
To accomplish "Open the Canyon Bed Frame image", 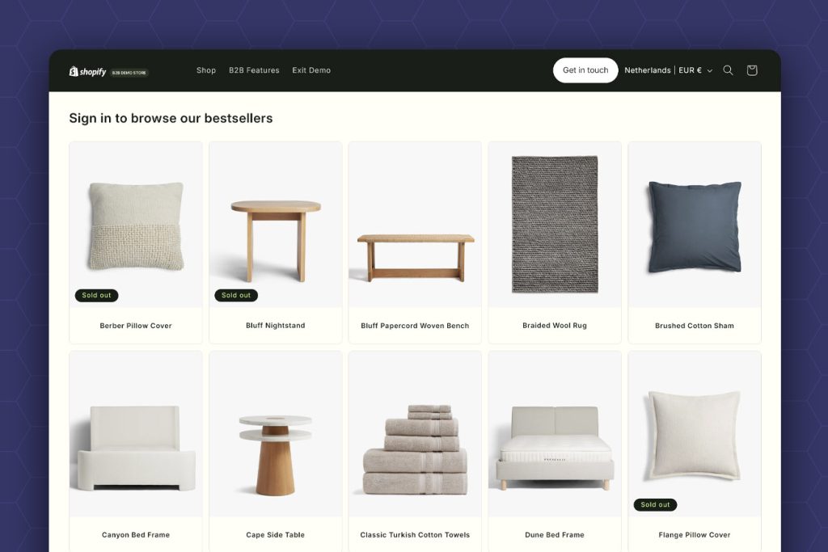I will pyautogui.click(x=136, y=434).
